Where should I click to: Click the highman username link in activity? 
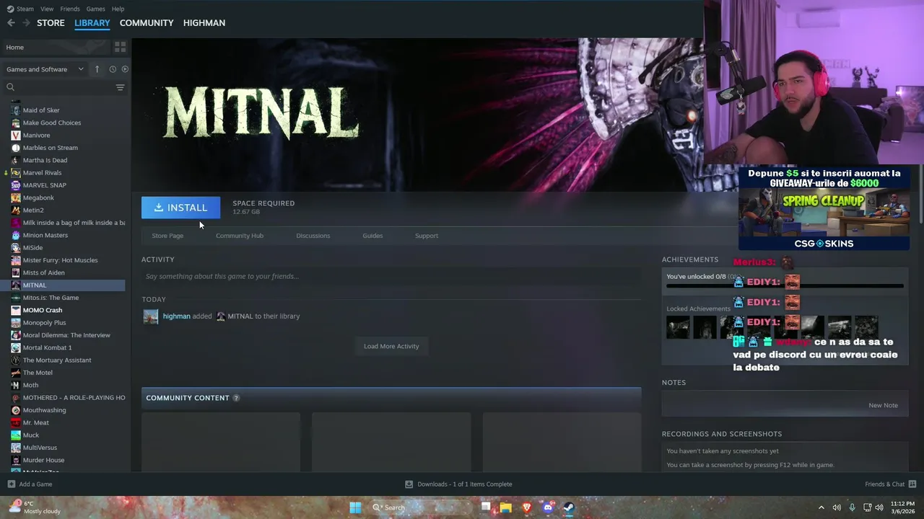click(176, 316)
